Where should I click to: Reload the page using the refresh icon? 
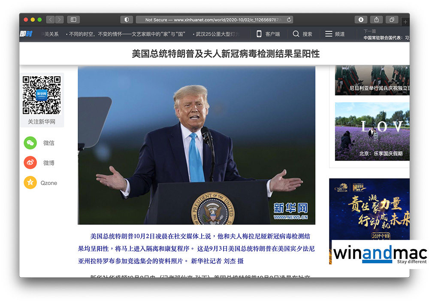pos(289,20)
